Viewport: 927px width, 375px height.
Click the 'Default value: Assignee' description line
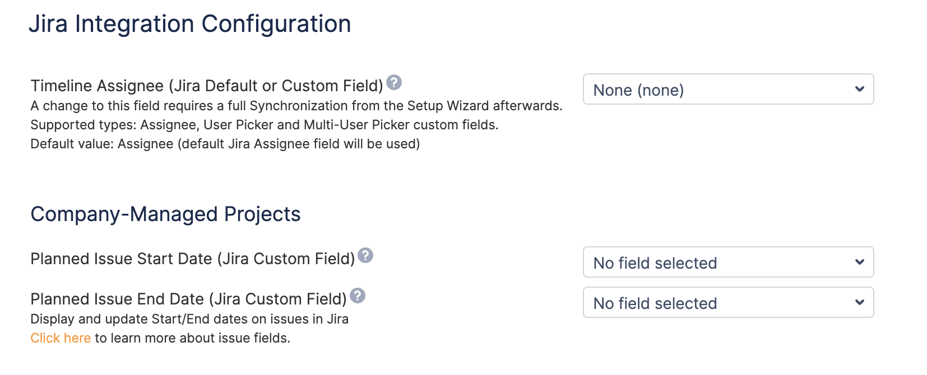[225, 144]
